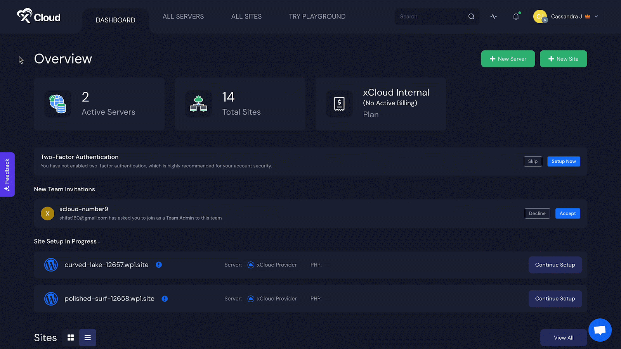Continue setup for polished-surf-12658.wp1.site
The width and height of the screenshot is (621, 349).
pos(555,299)
